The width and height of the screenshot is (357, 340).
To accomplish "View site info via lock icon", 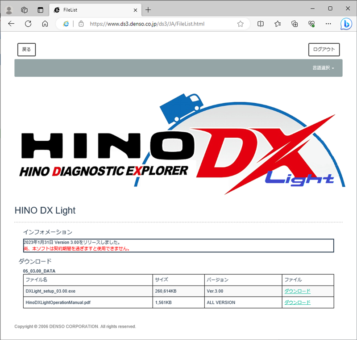I will coord(81,24).
